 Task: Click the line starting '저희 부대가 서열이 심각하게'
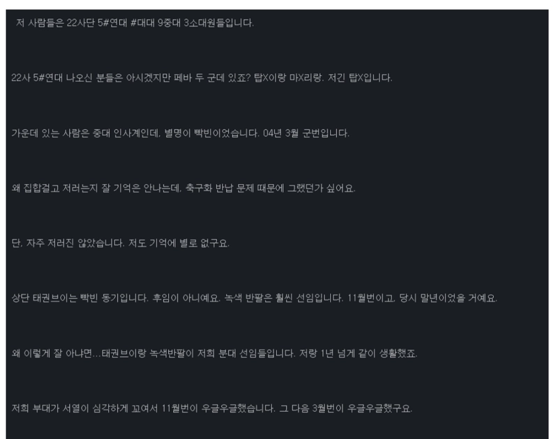click(212, 408)
